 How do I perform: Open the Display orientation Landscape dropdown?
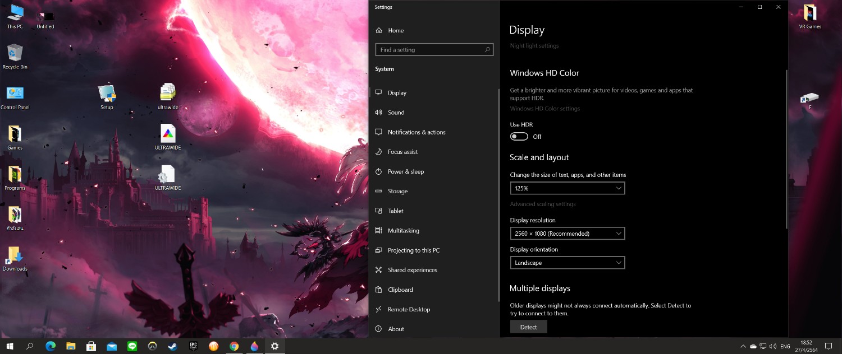pos(568,263)
